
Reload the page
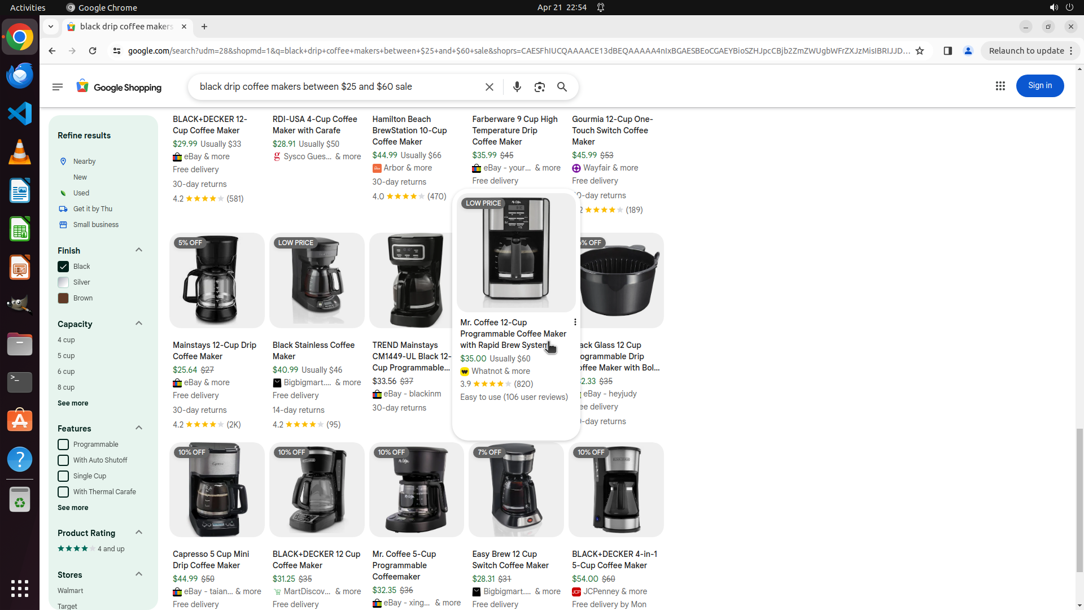pos(93,51)
